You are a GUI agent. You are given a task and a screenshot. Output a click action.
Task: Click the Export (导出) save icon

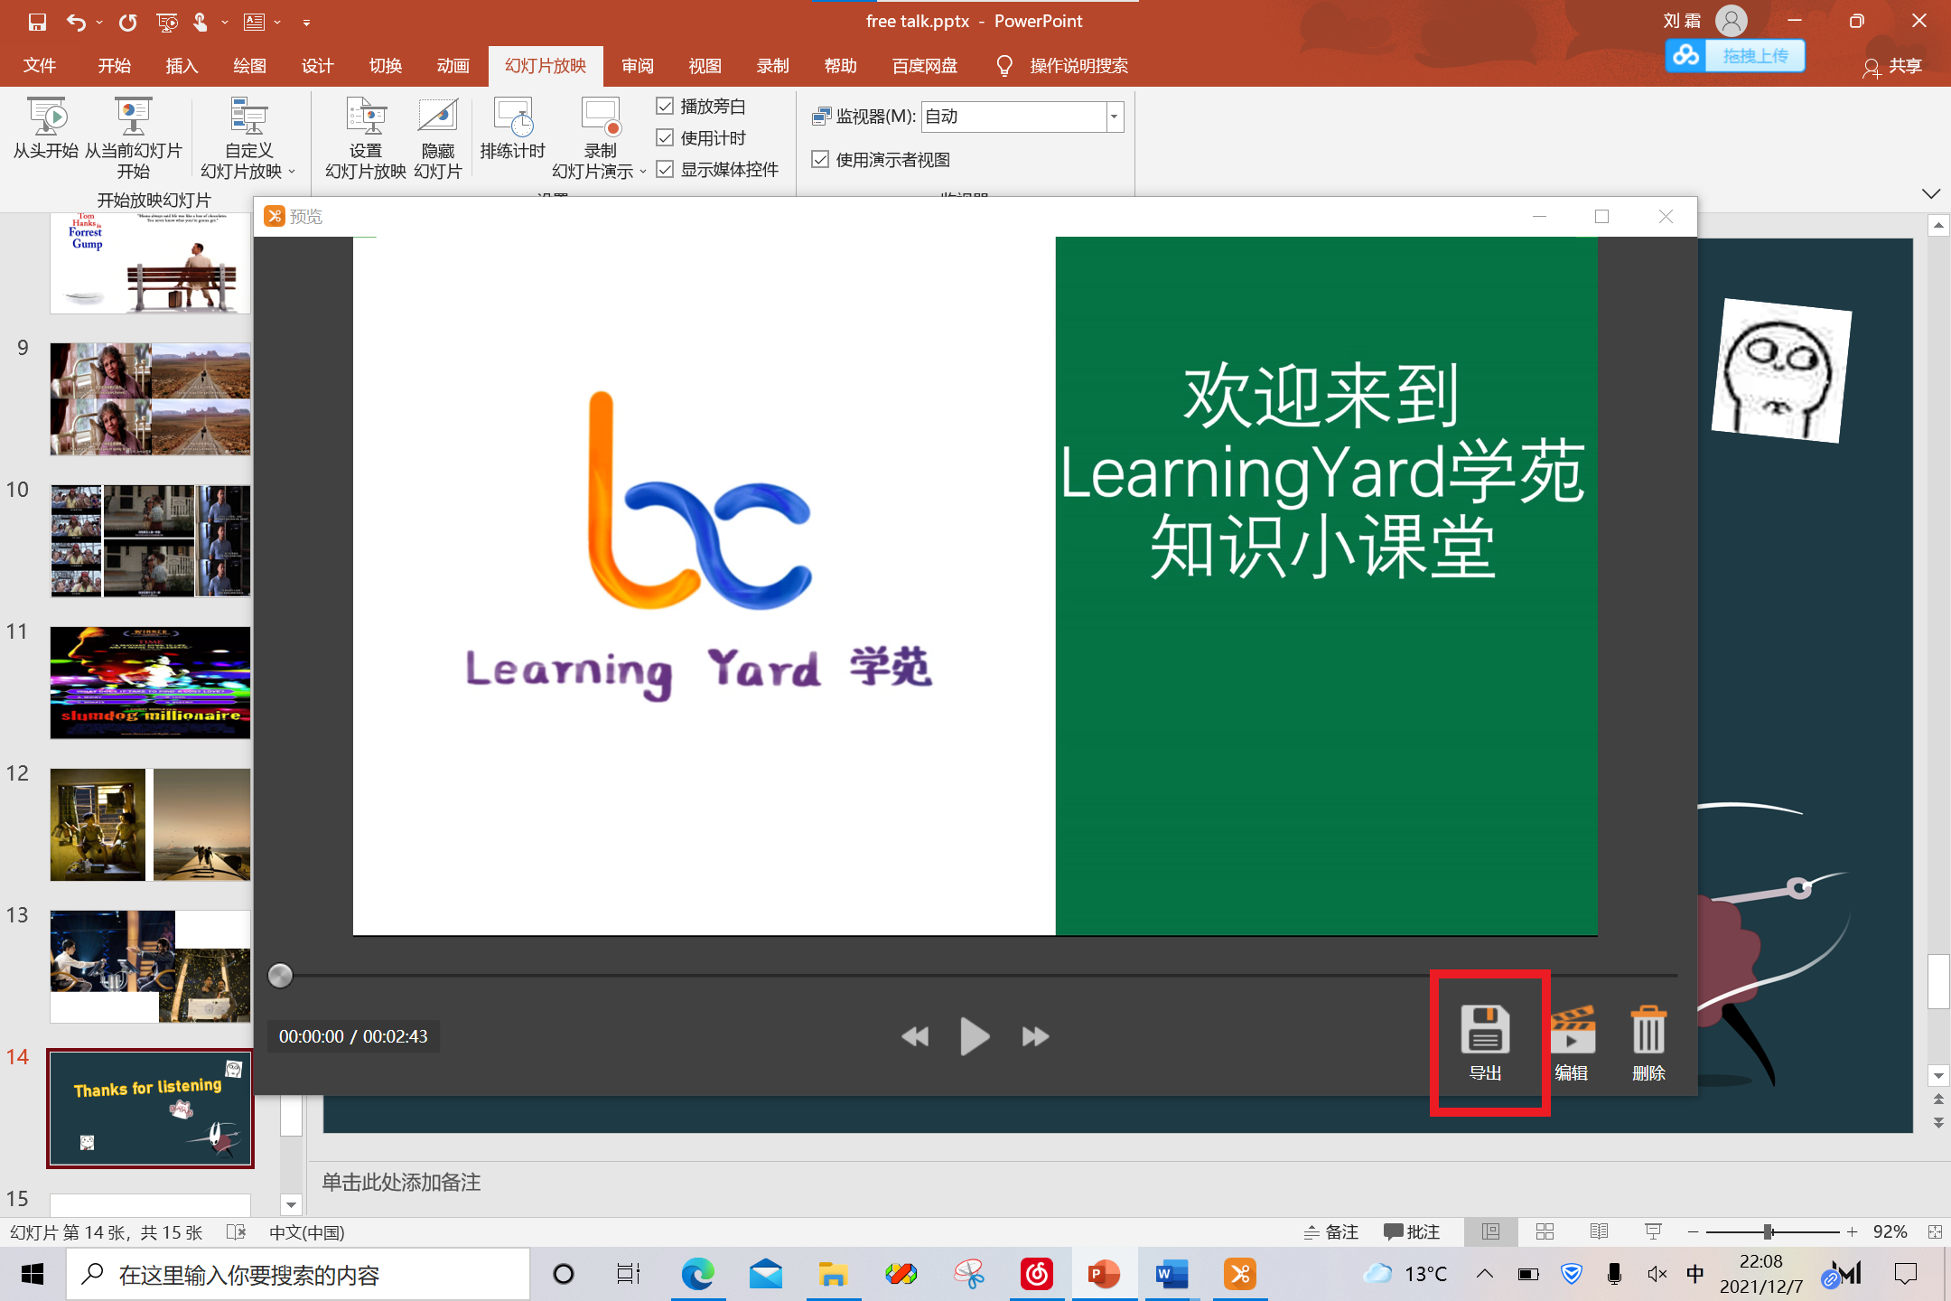(x=1485, y=1032)
